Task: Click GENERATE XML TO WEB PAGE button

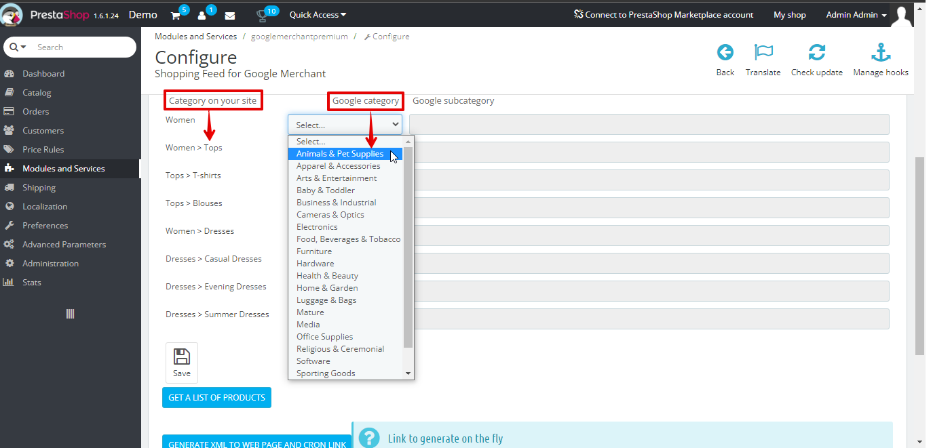Action: (x=256, y=441)
